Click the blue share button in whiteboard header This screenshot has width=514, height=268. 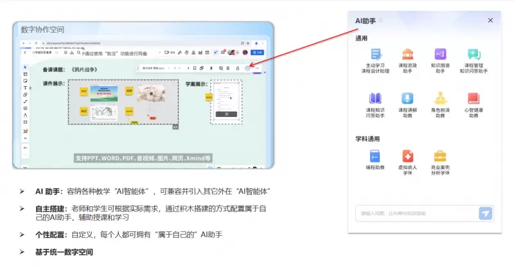pos(258,53)
